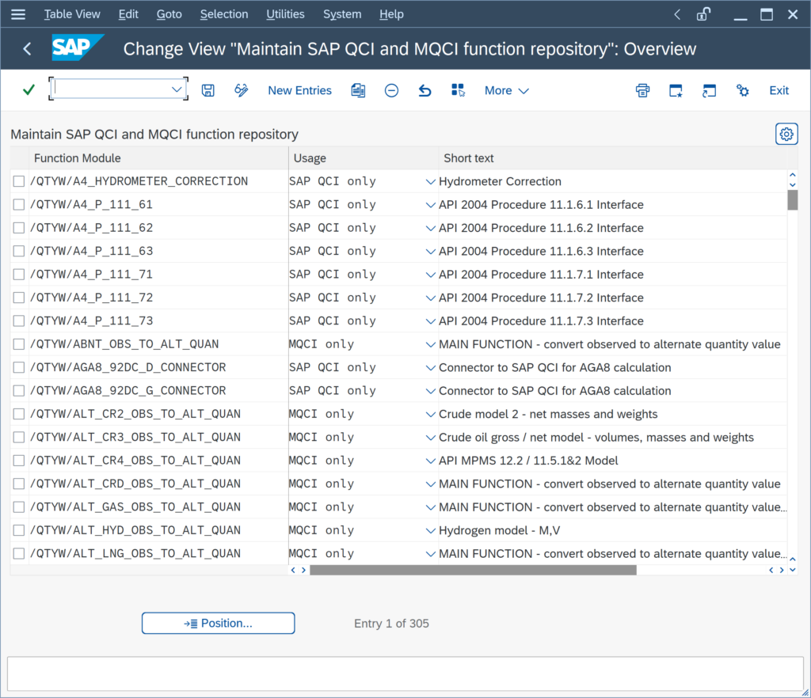The height and width of the screenshot is (698, 811).
Task: Open the Selection menu
Action: point(224,14)
